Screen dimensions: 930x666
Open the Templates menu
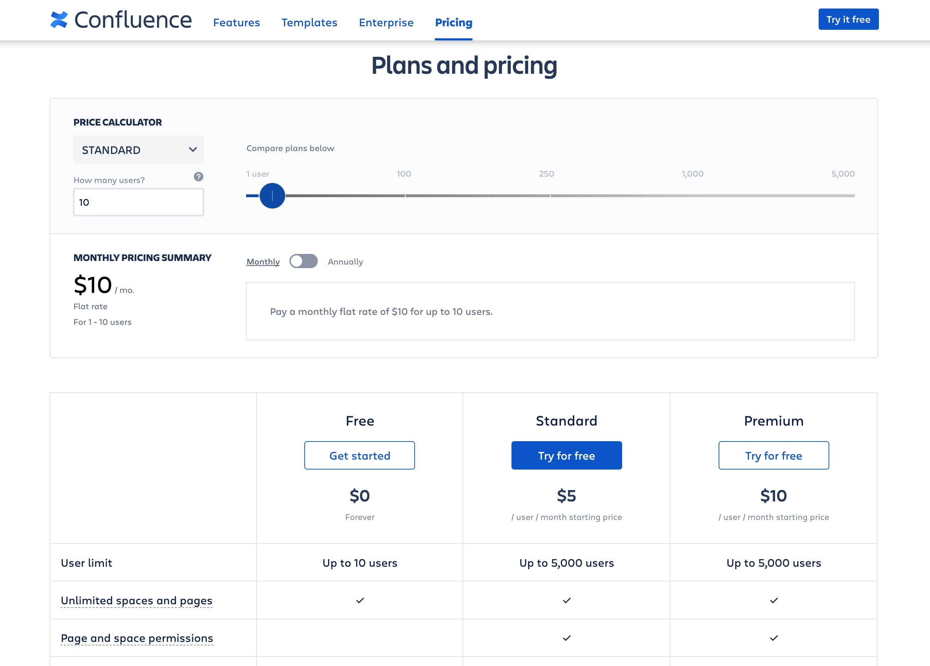(x=309, y=23)
